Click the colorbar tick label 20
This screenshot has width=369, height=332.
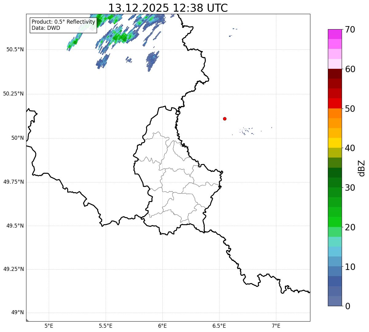[350, 227]
